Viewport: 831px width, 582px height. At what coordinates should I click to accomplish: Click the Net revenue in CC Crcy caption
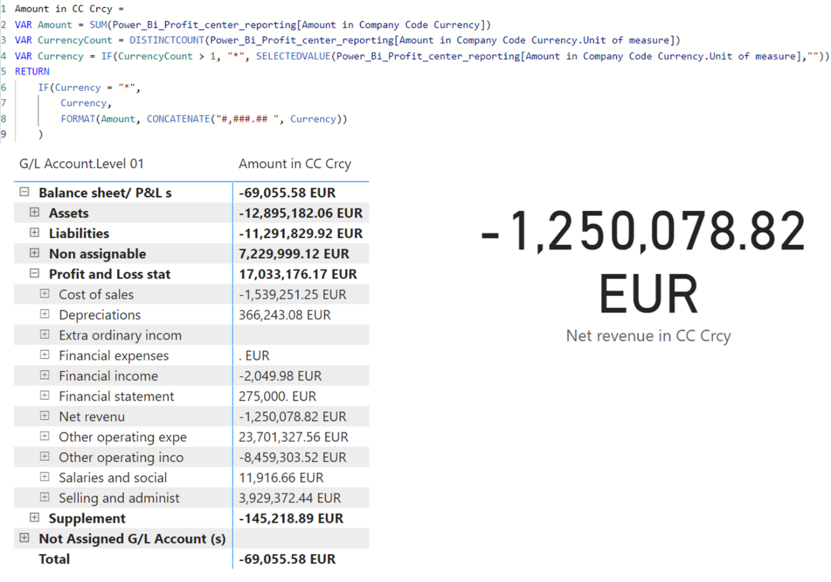[x=649, y=335]
